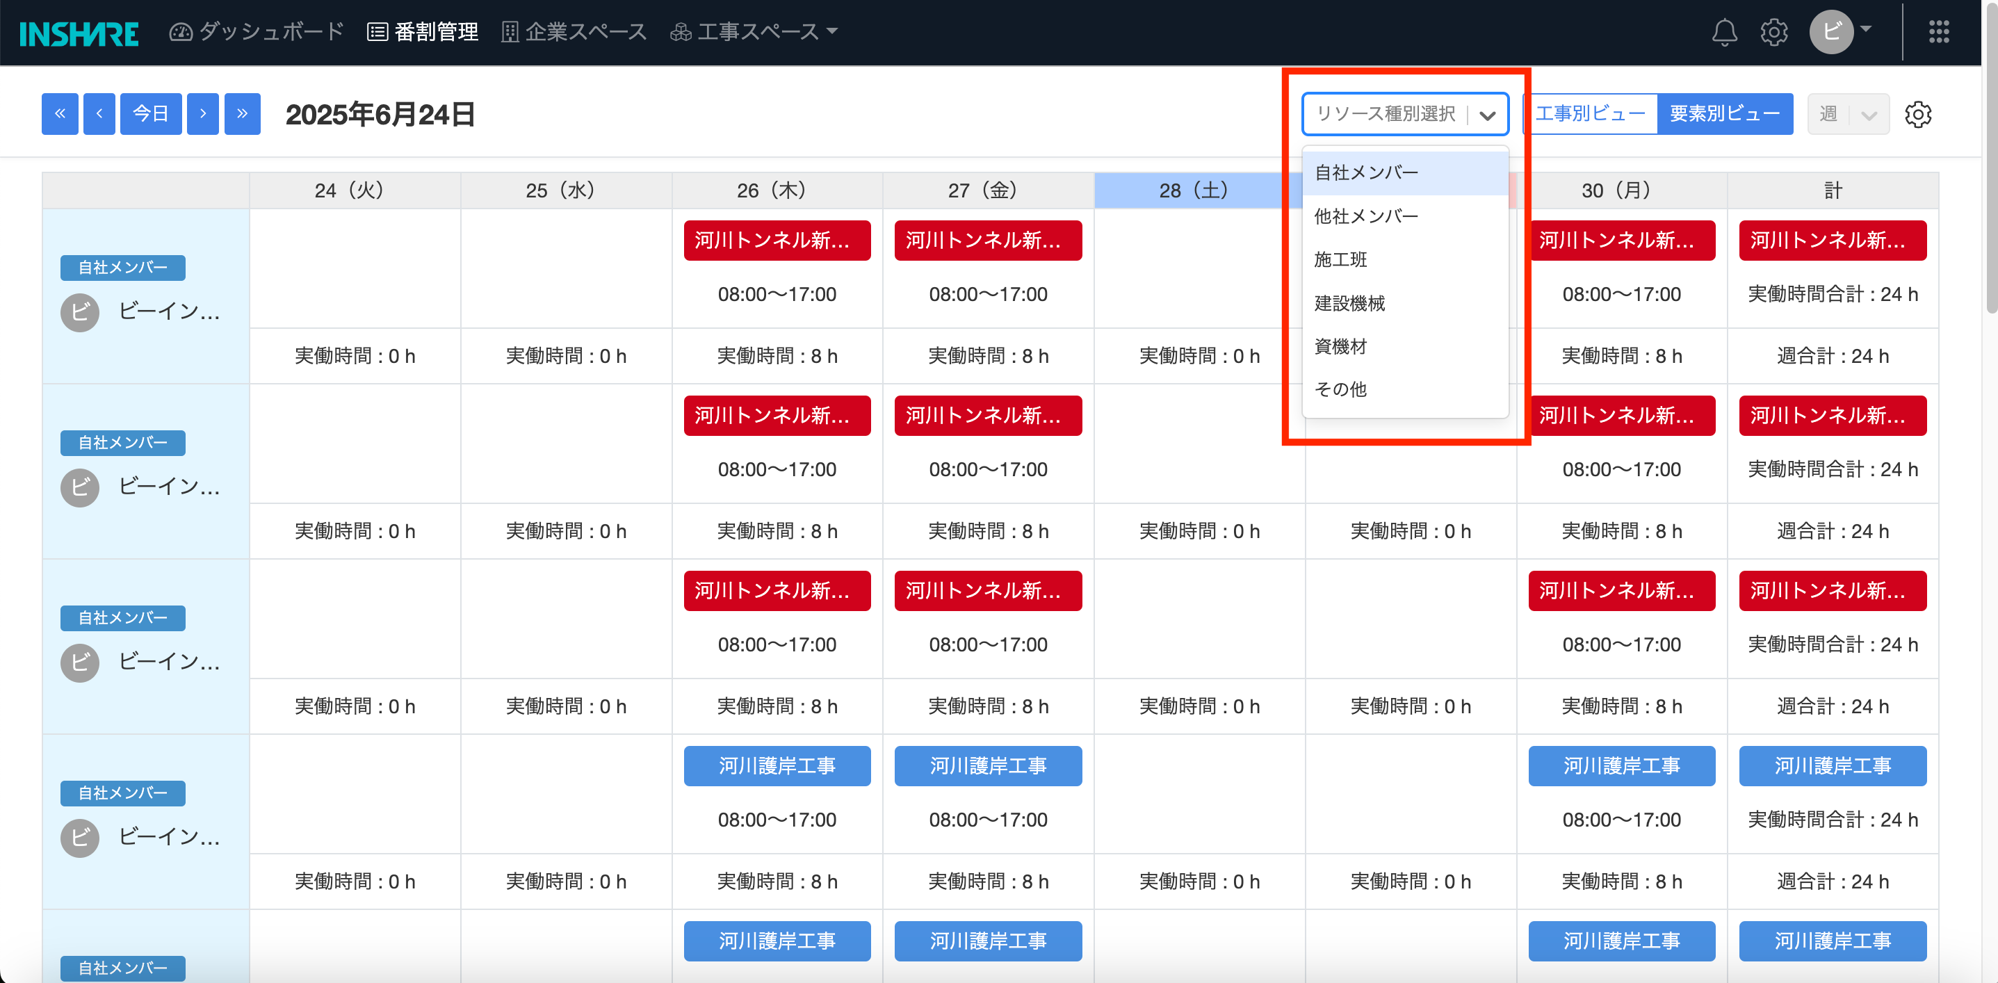Screen dimensions: 1998x983
Task: Click first row's 実働時間合計：24 h text
Action: (1833, 295)
